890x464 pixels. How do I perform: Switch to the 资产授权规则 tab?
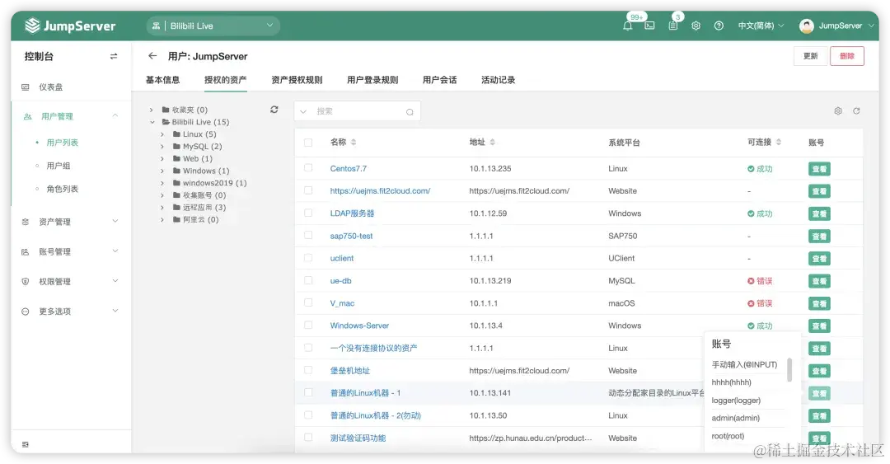click(297, 80)
